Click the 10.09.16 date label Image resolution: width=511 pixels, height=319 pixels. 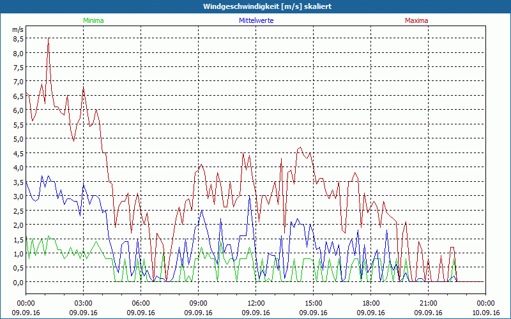(485, 313)
